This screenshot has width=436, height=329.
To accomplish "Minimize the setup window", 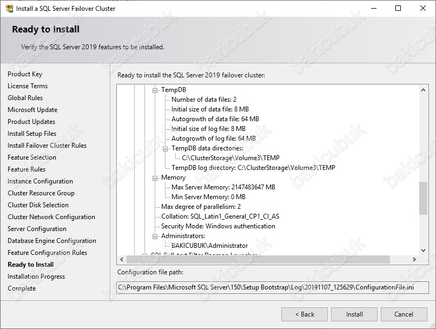I will (374, 8).
